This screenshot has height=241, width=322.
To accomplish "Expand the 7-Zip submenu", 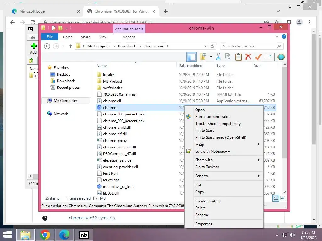I will tap(224, 144).
